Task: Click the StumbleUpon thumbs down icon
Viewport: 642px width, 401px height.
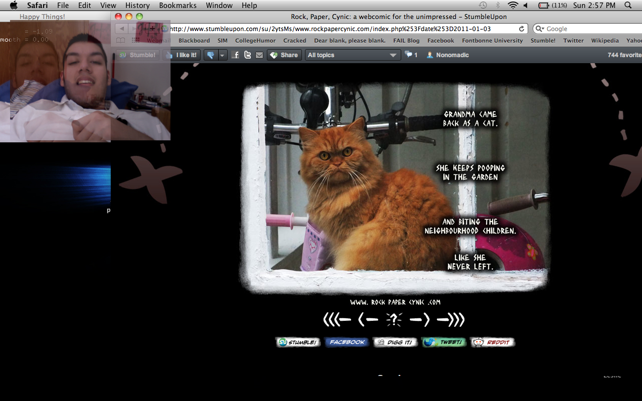Action: (211, 55)
